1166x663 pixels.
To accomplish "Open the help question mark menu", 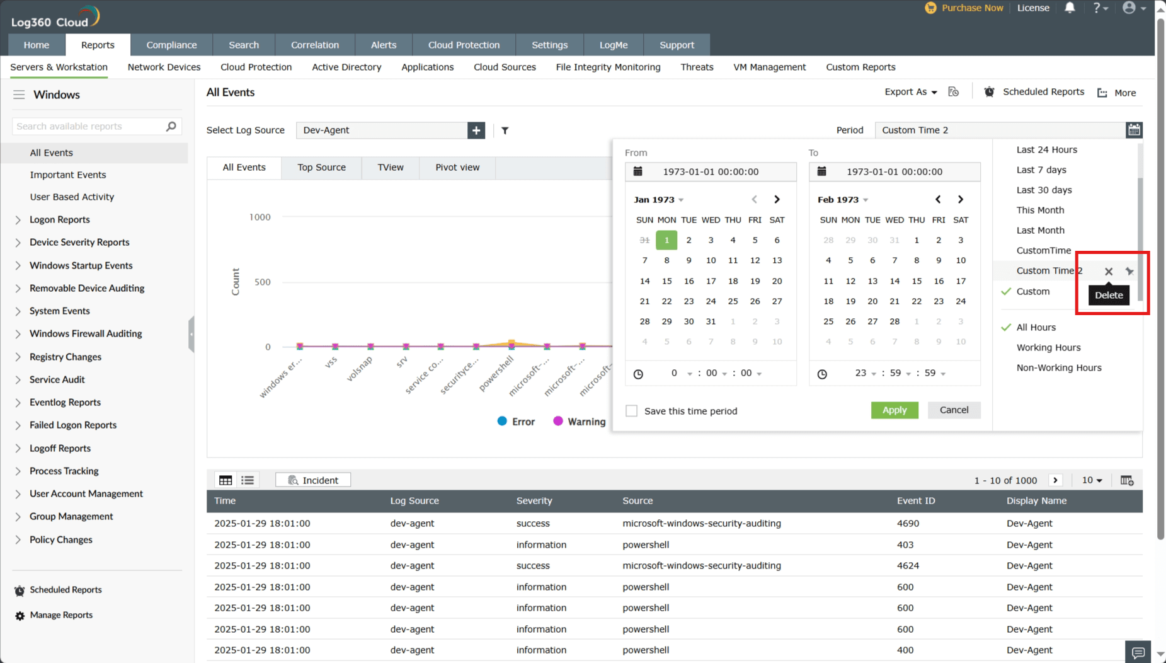I will tap(1100, 8).
